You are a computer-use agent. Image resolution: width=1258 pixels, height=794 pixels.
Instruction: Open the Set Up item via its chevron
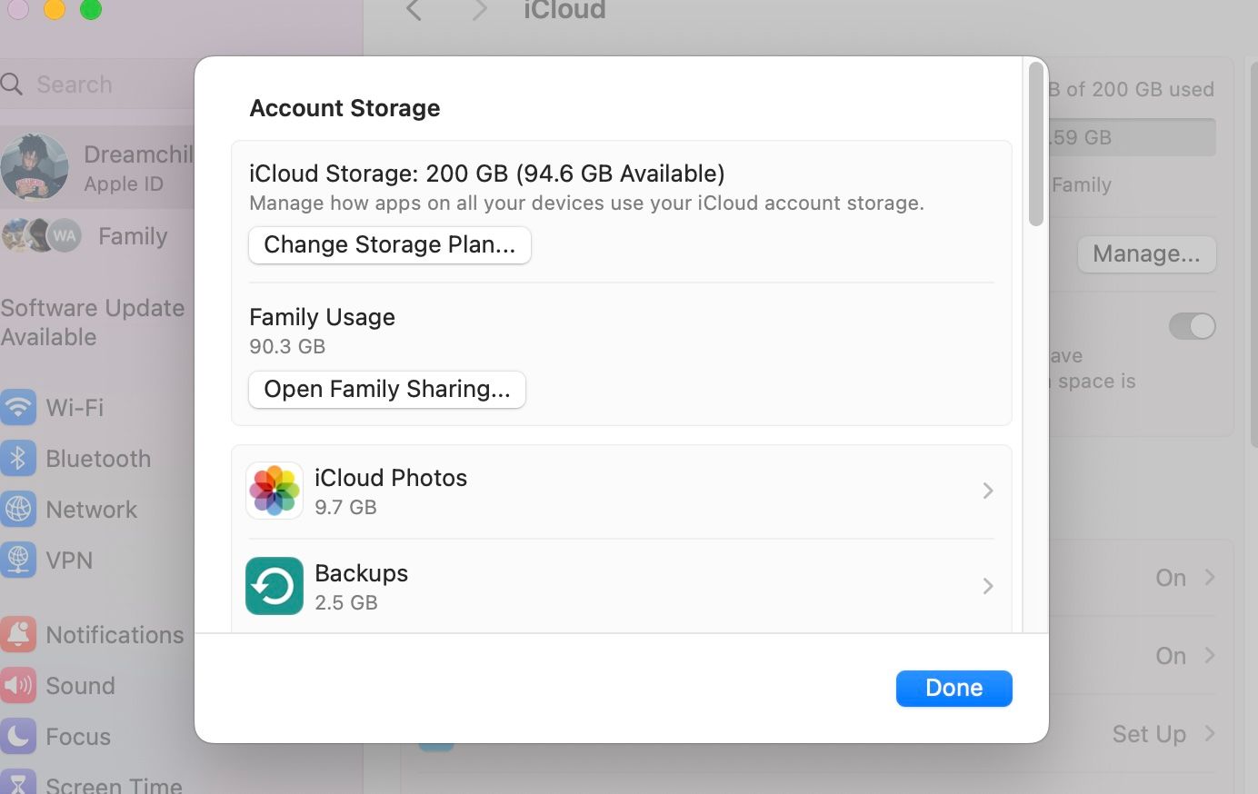[1210, 734]
